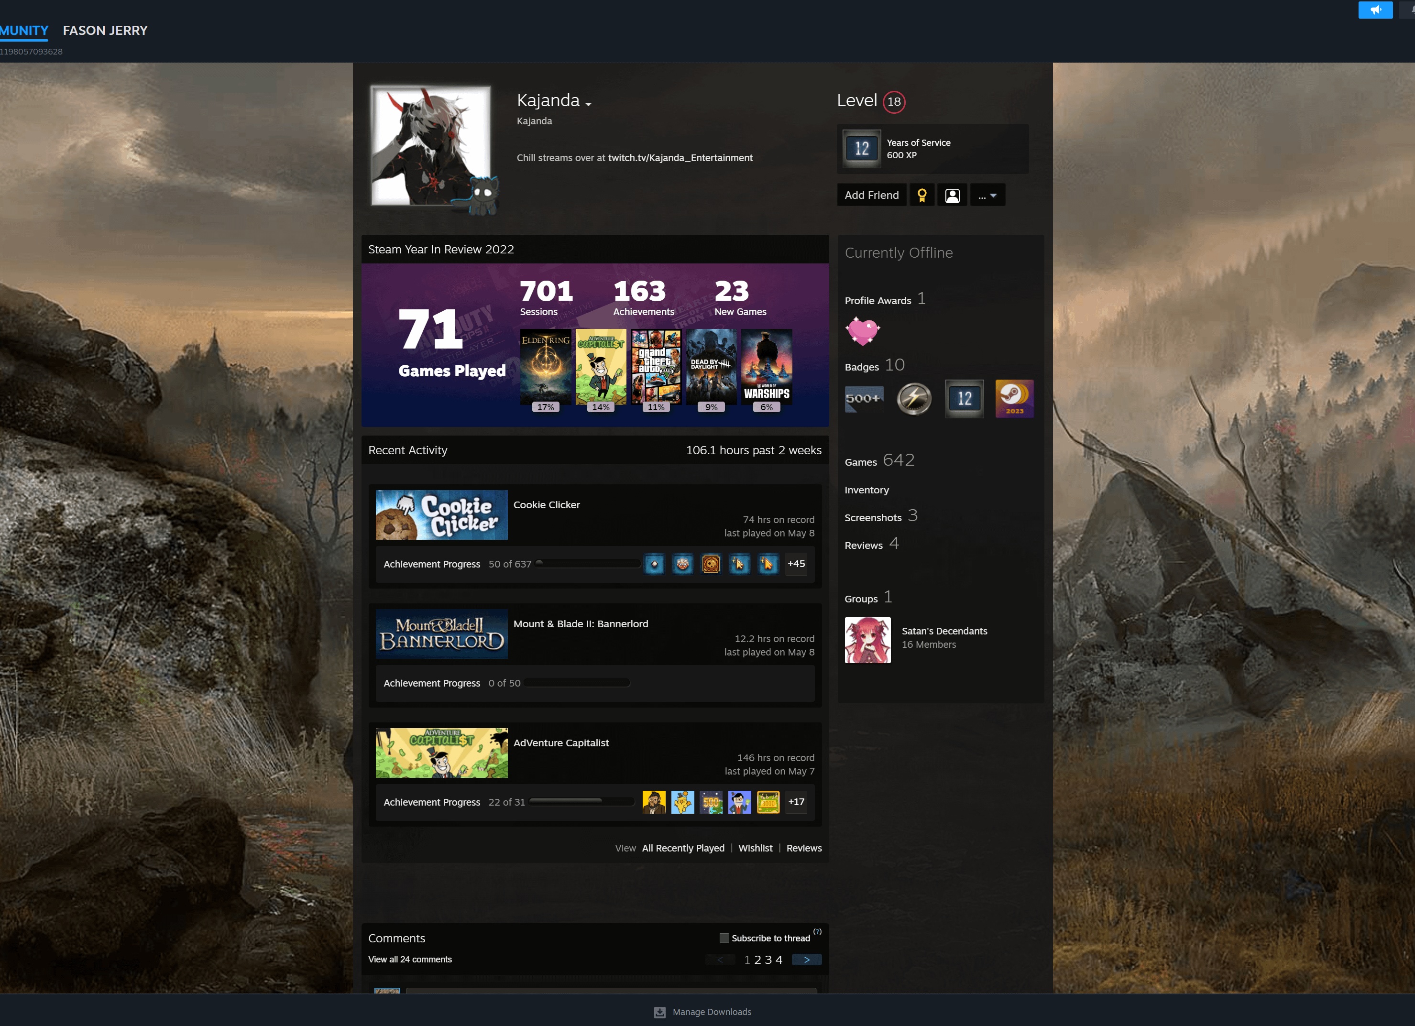Image resolution: width=1415 pixels, height=1026 pixels.
Task: Open the twitch.tv/Kajanda_Entertainment link
Action: coord(680,158)
